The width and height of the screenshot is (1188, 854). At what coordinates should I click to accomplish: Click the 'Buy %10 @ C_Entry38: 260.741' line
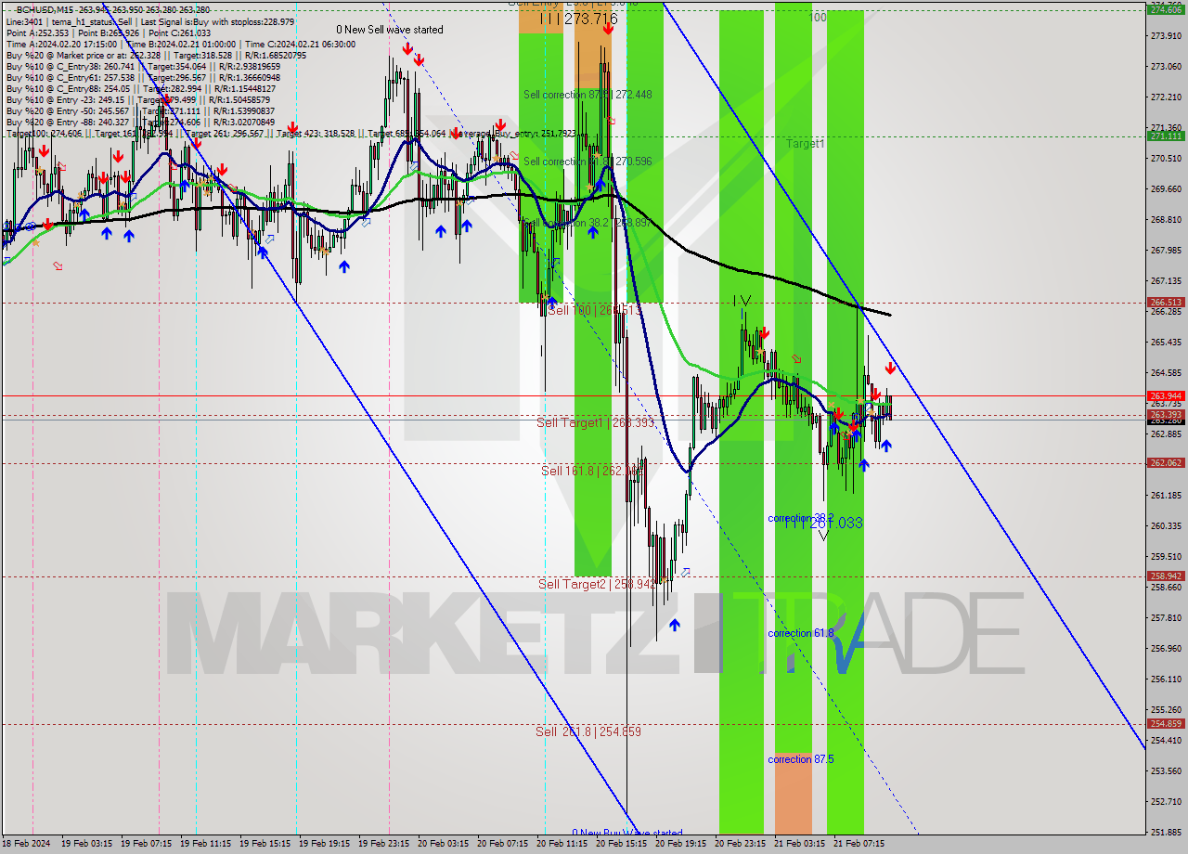point(143,66)
